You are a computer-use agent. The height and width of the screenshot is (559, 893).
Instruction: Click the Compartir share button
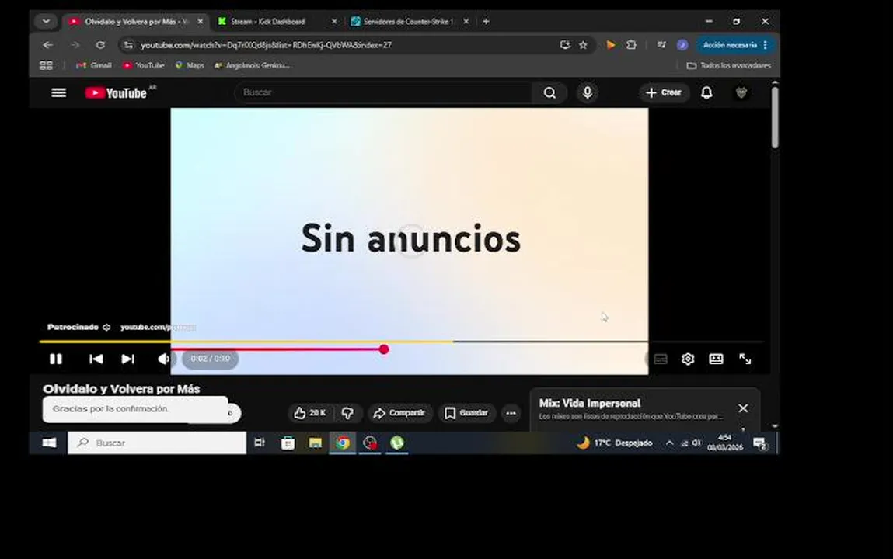(x=399, y=413)
